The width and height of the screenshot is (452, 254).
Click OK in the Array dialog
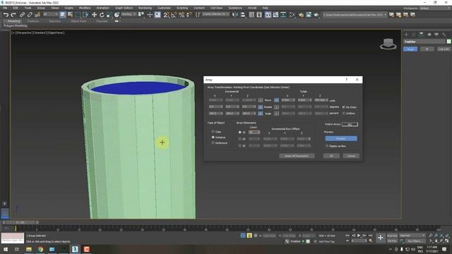[x=331, y=156]
